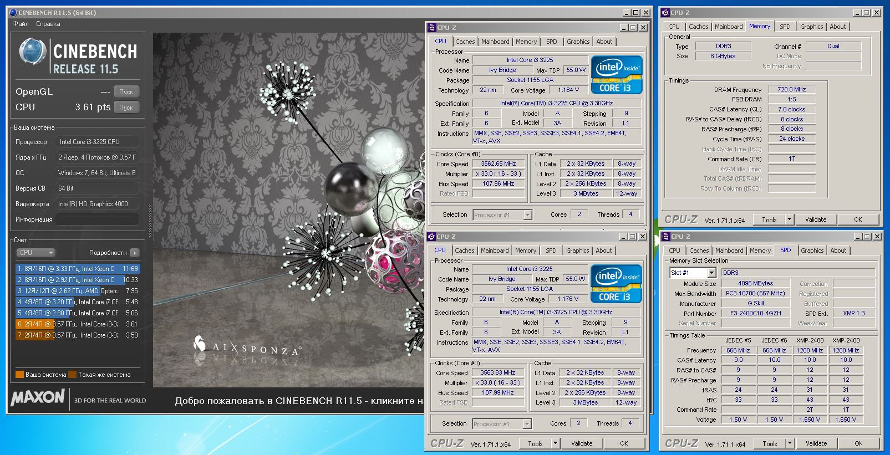Click OK in CPU-Z SPD window
Image resolution: width=890 pixels, height=455 pixels.
pos(858,443)
